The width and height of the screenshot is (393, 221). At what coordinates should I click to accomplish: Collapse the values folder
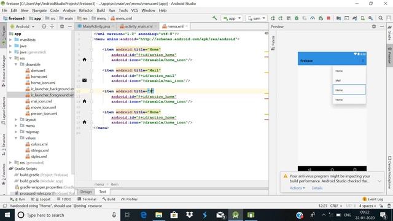tap(16, 138)
